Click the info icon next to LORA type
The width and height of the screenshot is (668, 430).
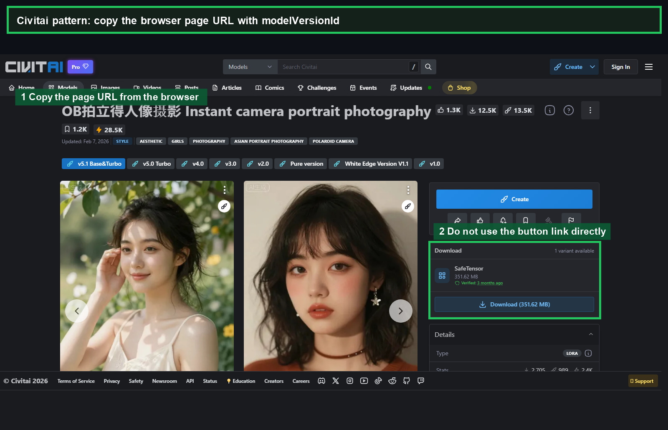click(588, 353)
